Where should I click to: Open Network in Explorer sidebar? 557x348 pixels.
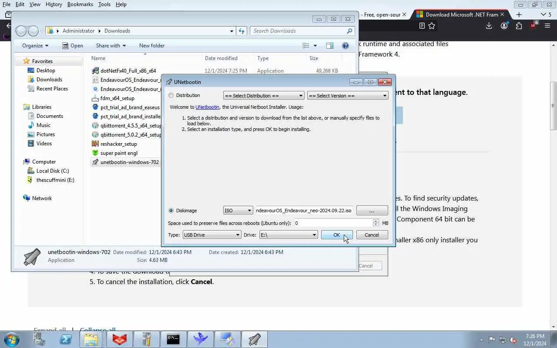42,198
